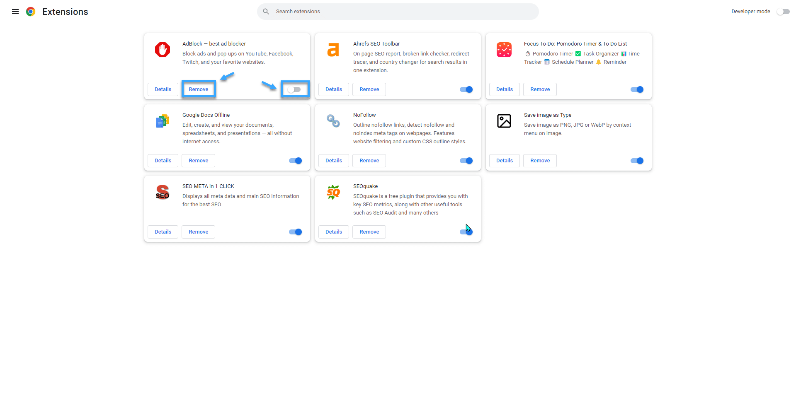Click the Google Docs Offline icon

[x=163, y=121]
